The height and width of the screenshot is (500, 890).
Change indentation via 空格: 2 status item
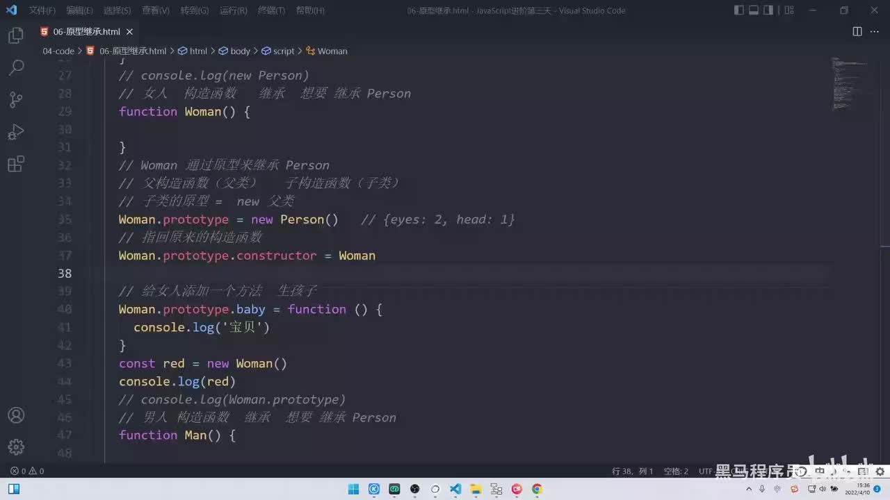pos(676,471)
